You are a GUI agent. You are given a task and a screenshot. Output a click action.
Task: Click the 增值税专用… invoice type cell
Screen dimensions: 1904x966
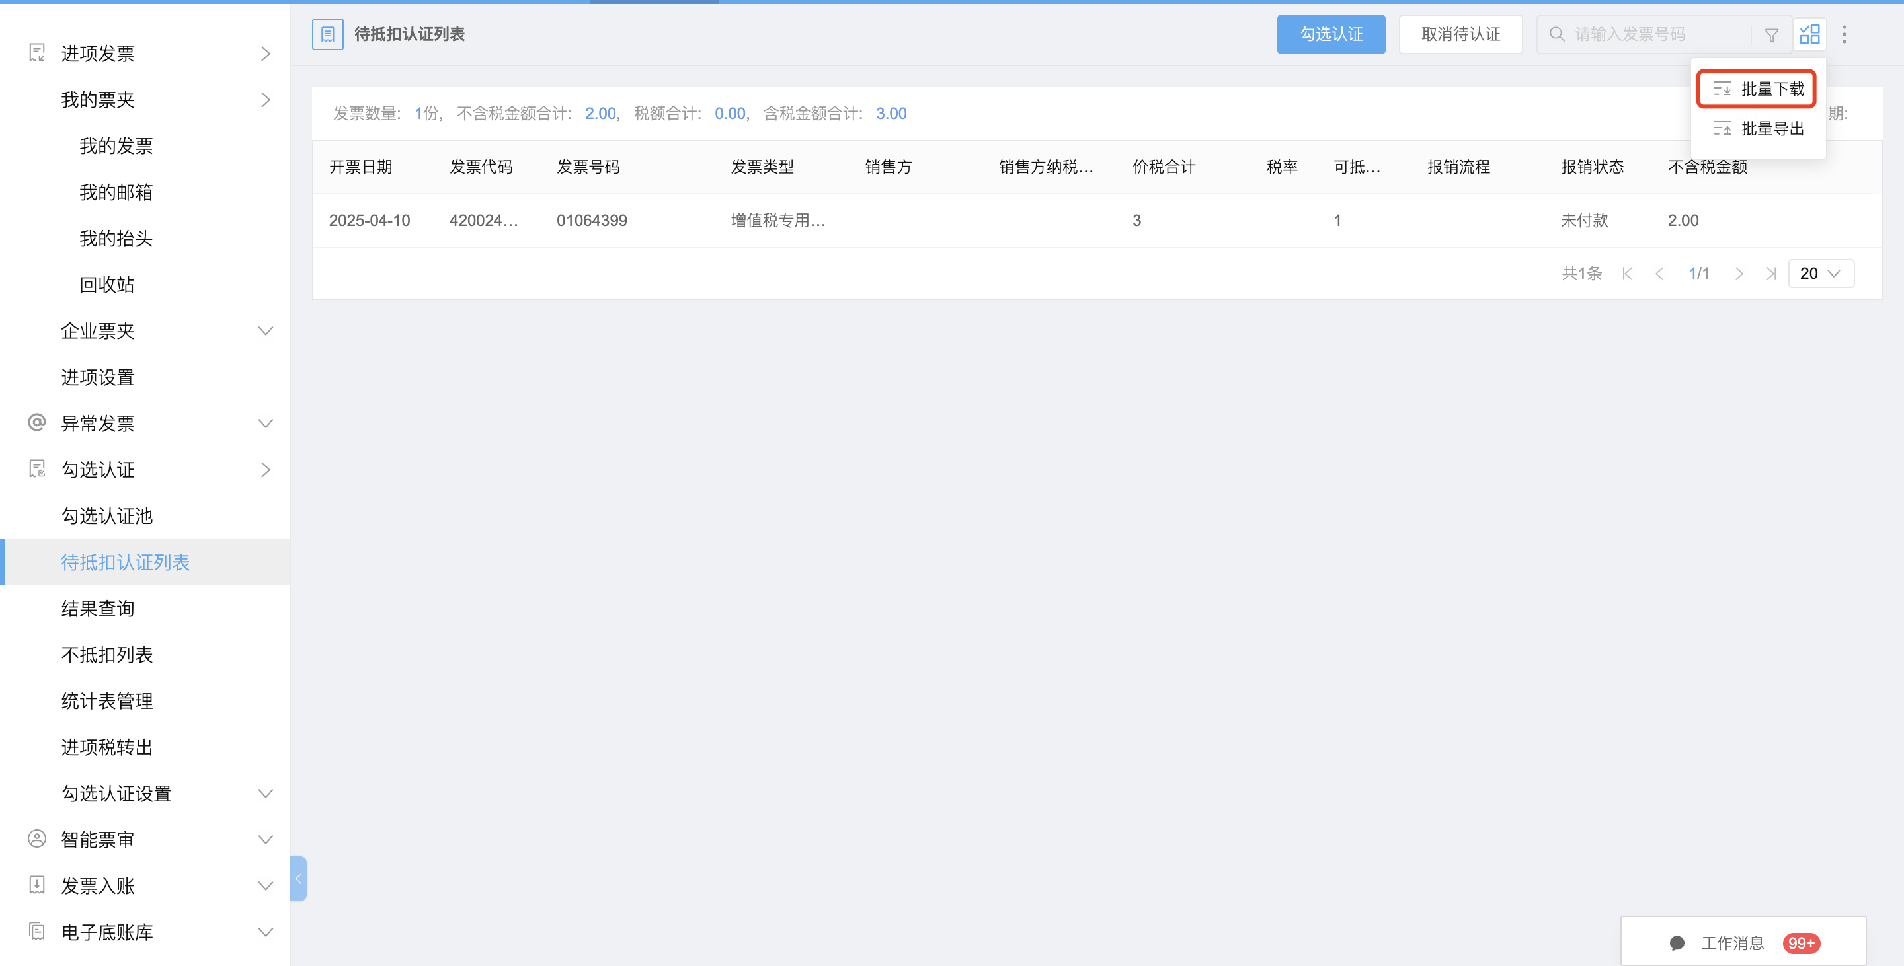778,220
